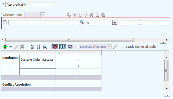Click the table vertical scrollbar down arrow
The height and width of the screenshot is (99, 173).
tap(167, 89)
